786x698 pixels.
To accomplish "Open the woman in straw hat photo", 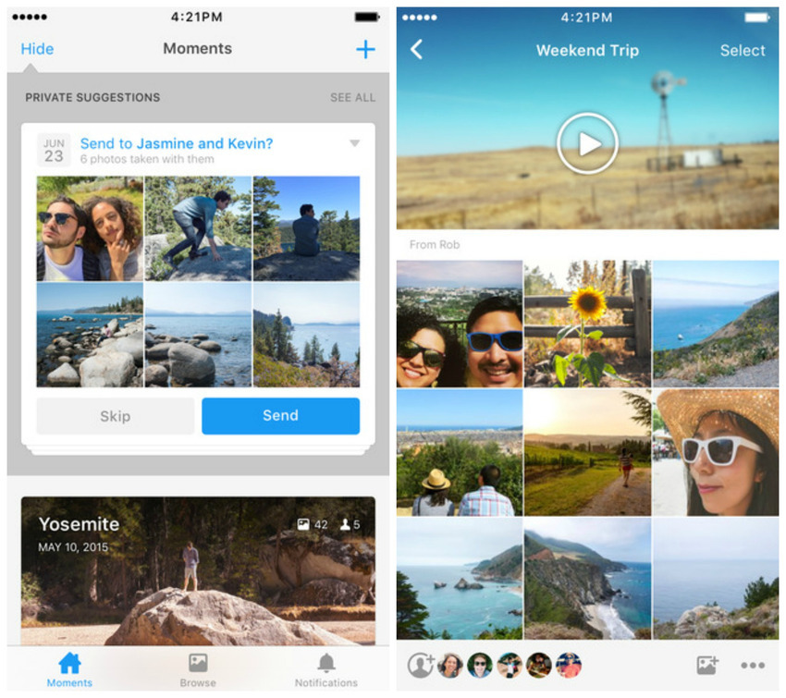I will [x=716, y=451].
